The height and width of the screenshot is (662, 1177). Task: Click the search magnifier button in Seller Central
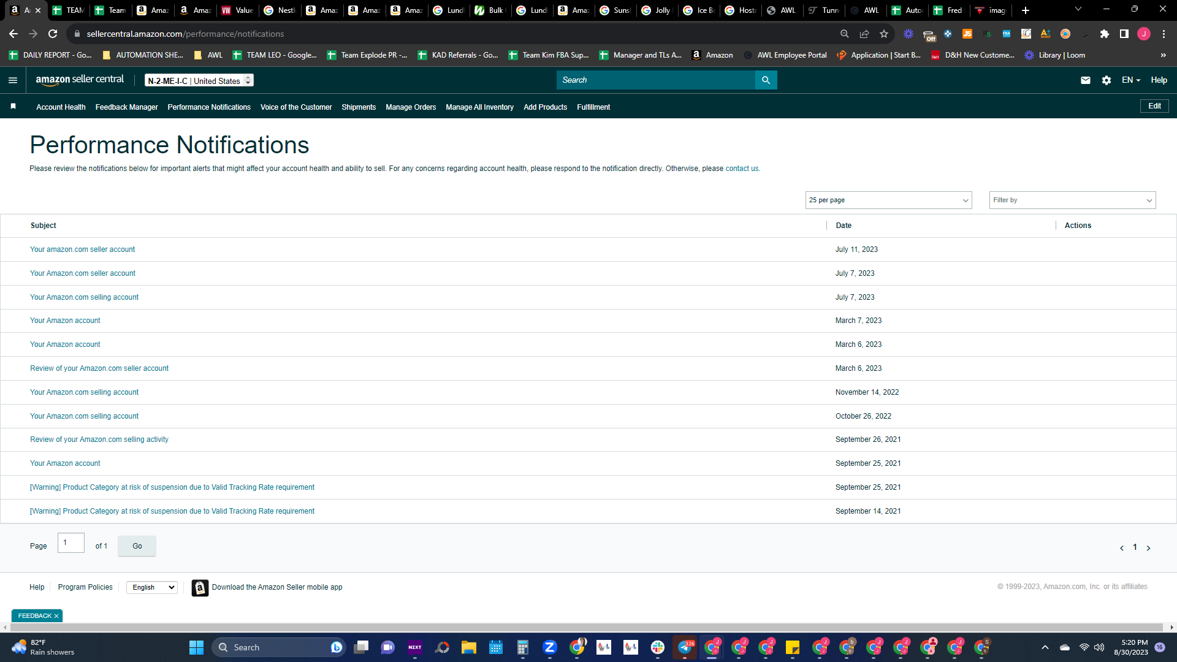click(x=766, y=80)
